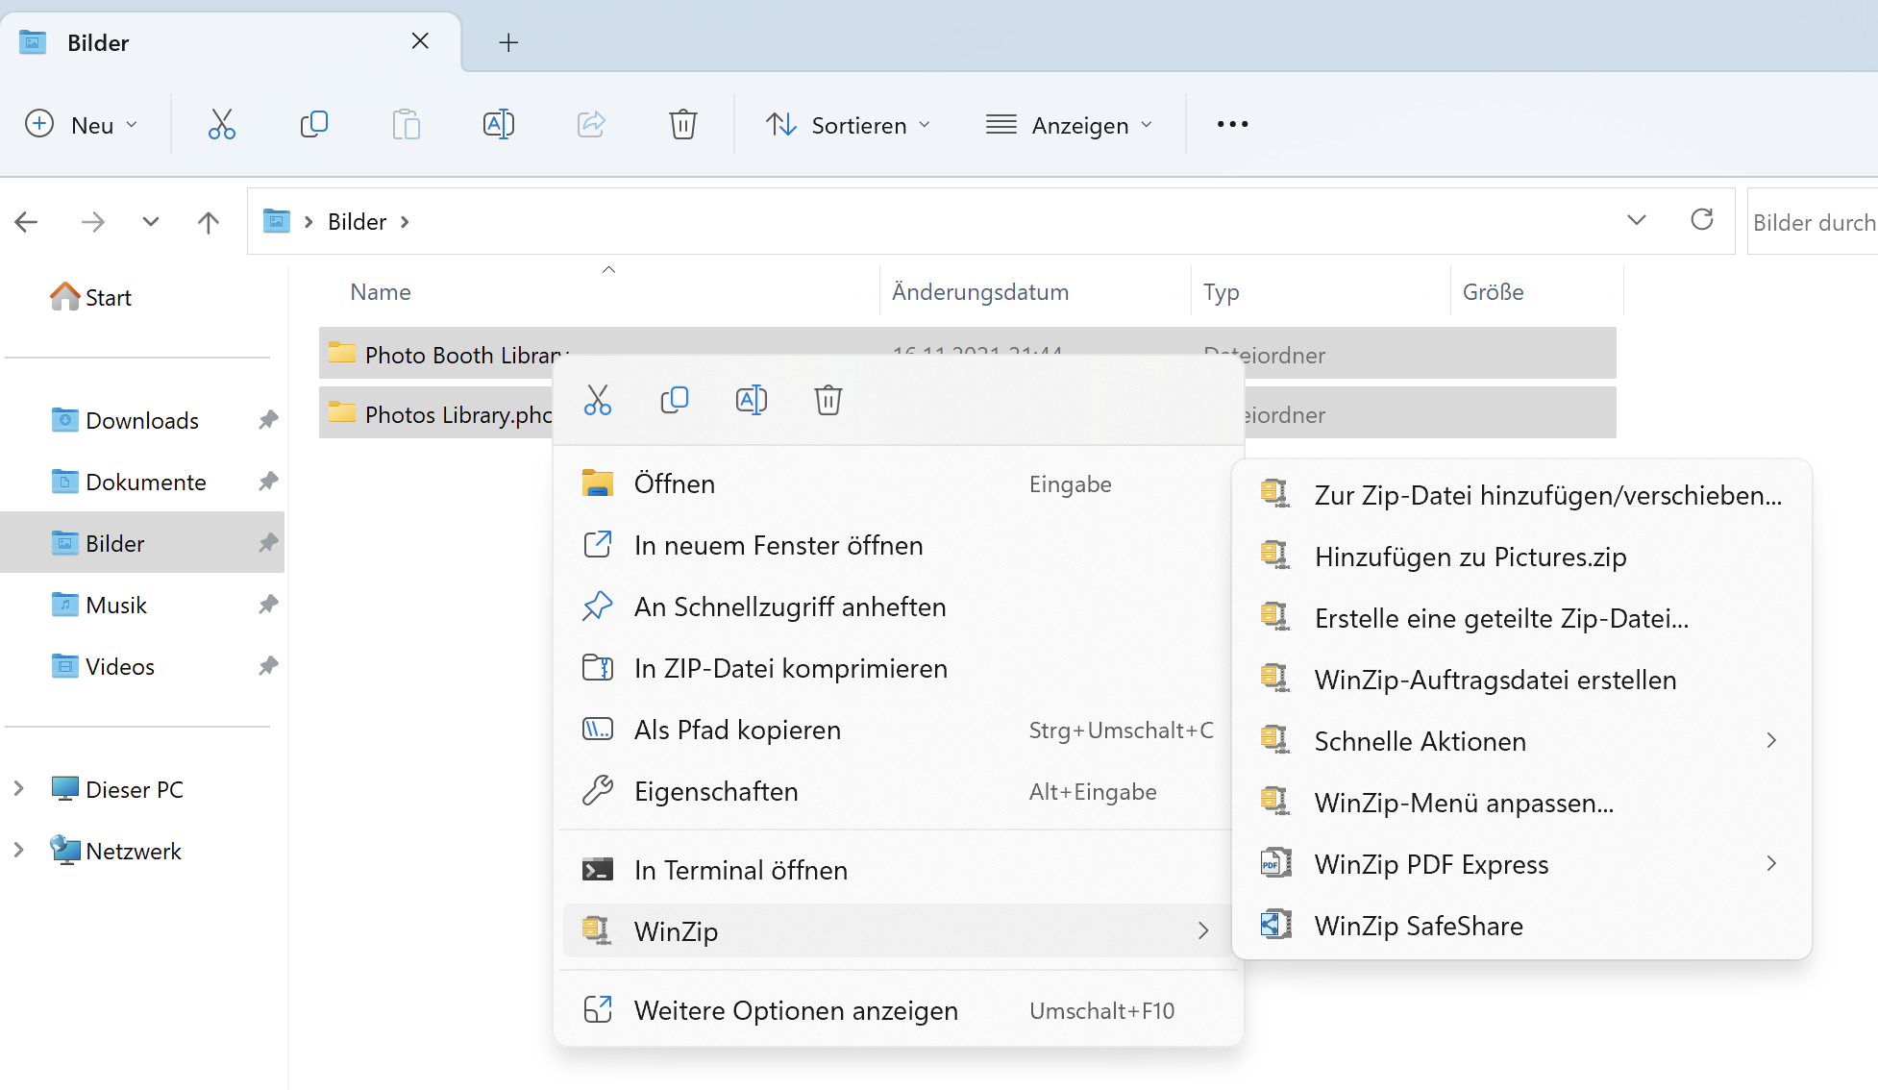Choose In neuem Fenster öffnen
Image resolution: width=1878 pixels, height=1090 pixels.
tap(898, 545)
